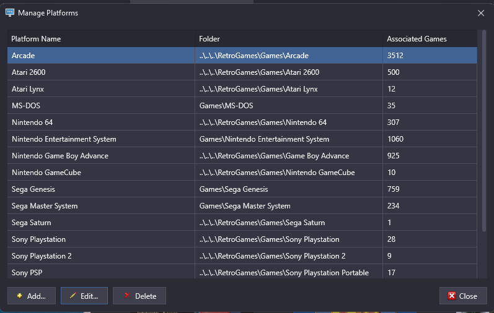Select the Sony Playstation 2 platform name
The image size is (494, 313).
tap(42, 255)
